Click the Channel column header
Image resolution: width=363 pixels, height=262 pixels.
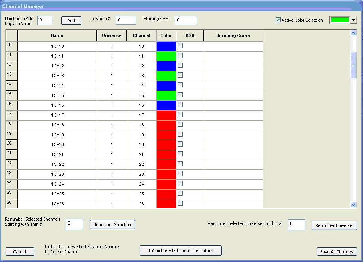tap(142, 35)
